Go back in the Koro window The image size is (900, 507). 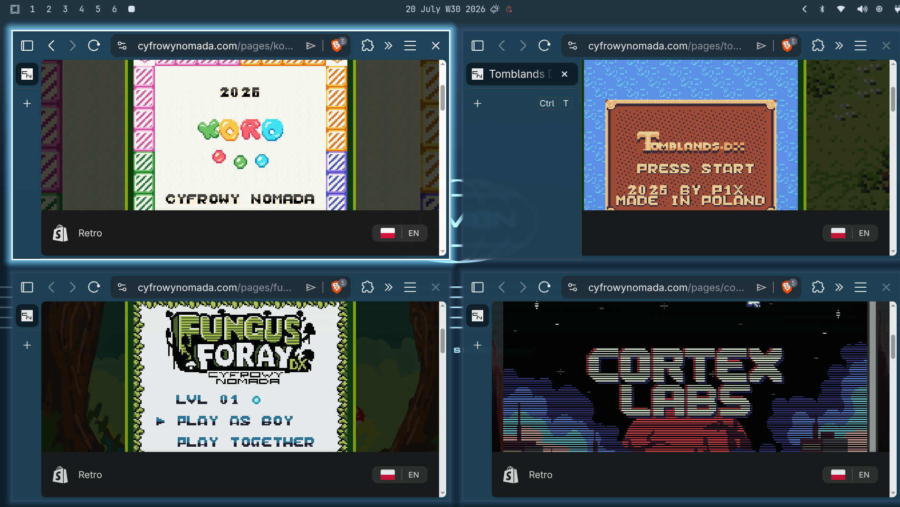point(52,46)
